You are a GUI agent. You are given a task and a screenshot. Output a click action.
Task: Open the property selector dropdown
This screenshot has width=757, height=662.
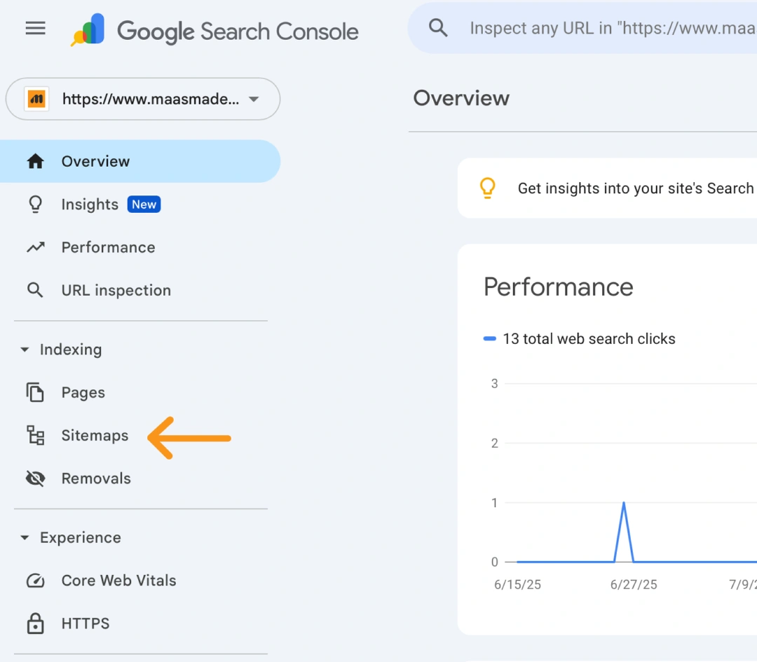[143, 99]
